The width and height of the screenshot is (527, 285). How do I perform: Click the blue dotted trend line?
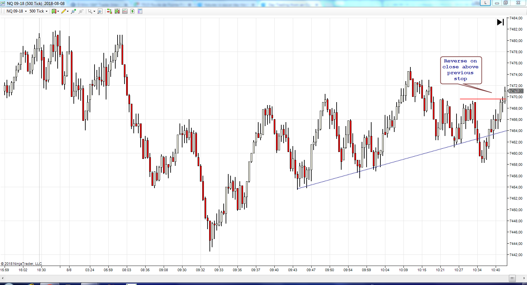coord(402,160)
